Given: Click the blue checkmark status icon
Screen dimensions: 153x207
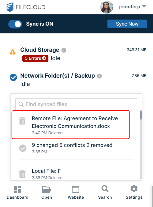Looking at the screenshot, I should [13, 77].
